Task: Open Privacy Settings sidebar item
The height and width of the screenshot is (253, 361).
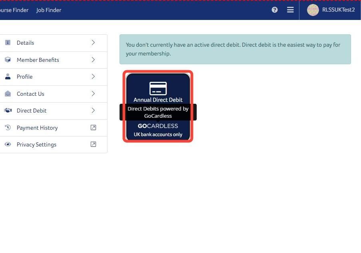Action: pos(54,145)
